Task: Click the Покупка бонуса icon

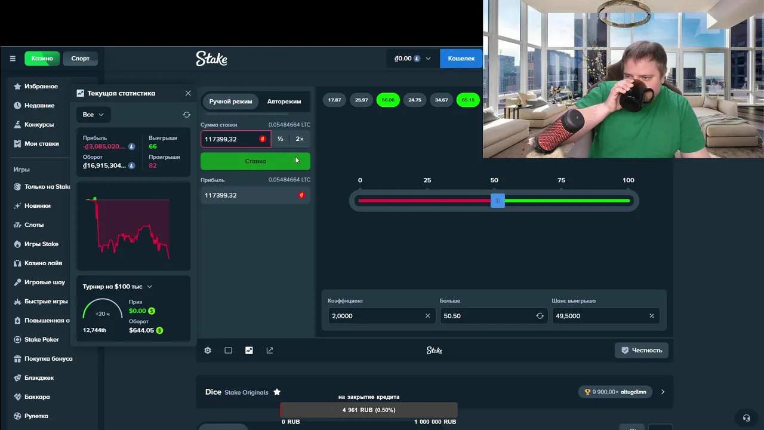Action: tap(18, 359)
